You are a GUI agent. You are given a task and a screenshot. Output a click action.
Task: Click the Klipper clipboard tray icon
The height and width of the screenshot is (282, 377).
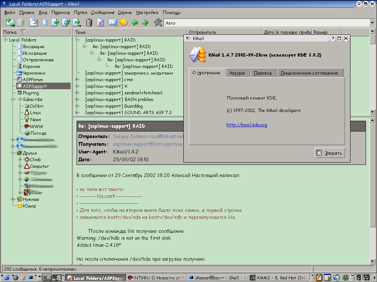(319, 278)
